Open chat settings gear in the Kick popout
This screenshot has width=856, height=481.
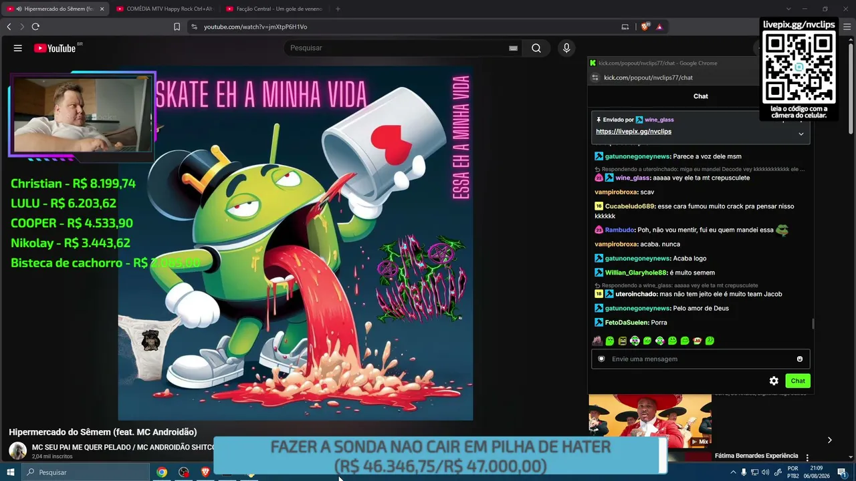click(774, 381)
